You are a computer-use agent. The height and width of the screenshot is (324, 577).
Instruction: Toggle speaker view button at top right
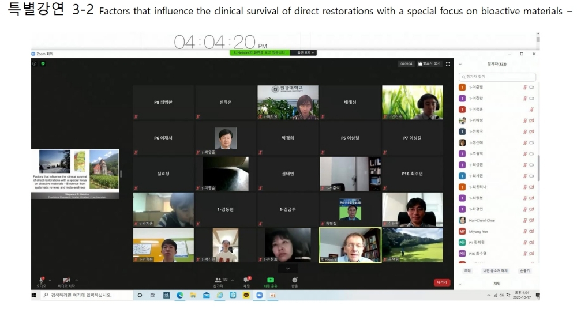click(x=429, y=63)
